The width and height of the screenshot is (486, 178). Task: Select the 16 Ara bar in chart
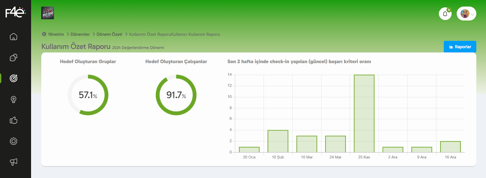click(x=450, y=147)
